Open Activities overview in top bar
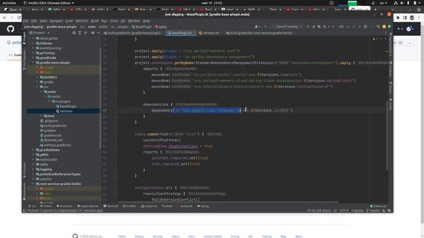The image size is (424, 238). 9,3
